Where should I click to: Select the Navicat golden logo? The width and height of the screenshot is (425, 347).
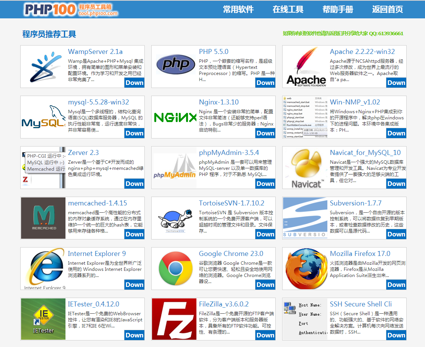click(x=307, y=168)
